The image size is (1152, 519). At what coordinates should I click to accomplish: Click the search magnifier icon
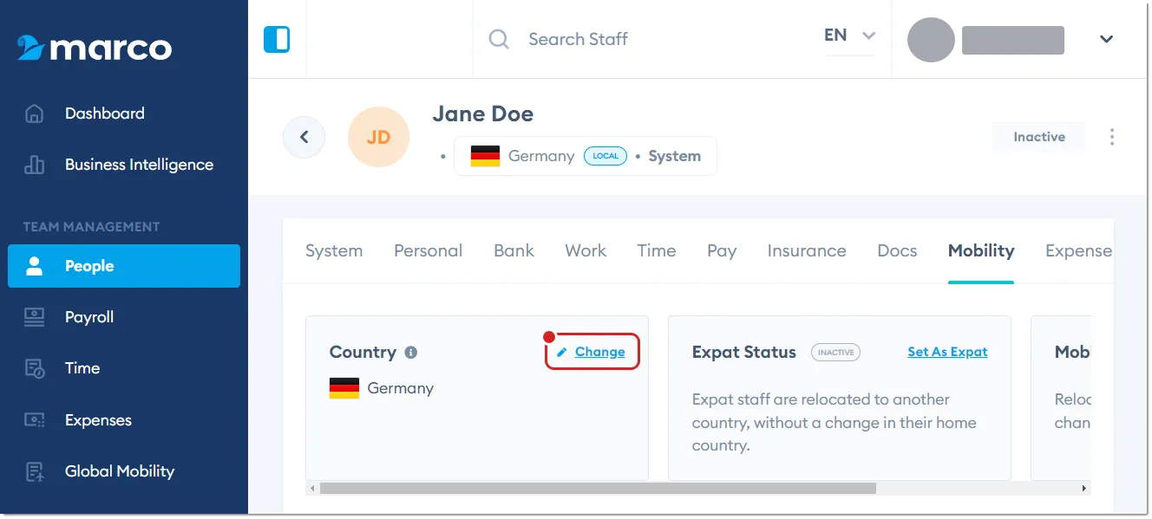click(x=499, y=39)
